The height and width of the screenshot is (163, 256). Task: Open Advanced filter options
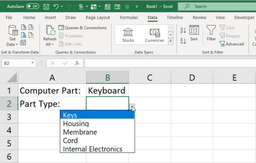(x=232, y=44)
